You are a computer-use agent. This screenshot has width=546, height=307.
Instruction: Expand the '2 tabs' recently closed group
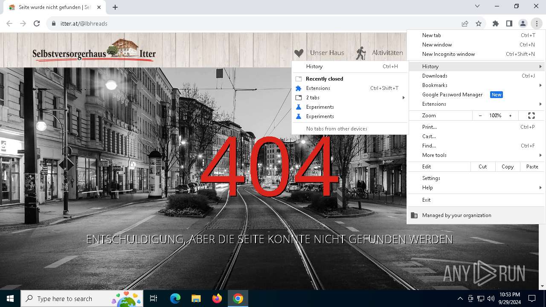click(350, 98)
